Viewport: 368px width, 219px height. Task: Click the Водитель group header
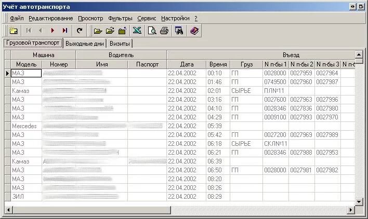coord(121,55)
